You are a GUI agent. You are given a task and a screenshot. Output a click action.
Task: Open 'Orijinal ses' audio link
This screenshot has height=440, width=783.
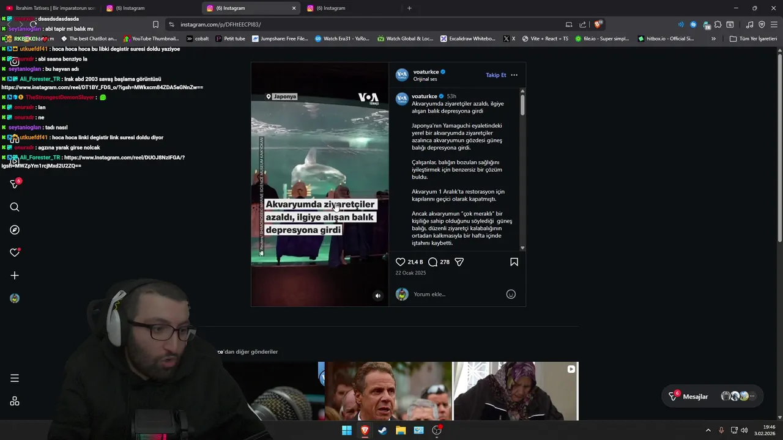coord(425,79)
